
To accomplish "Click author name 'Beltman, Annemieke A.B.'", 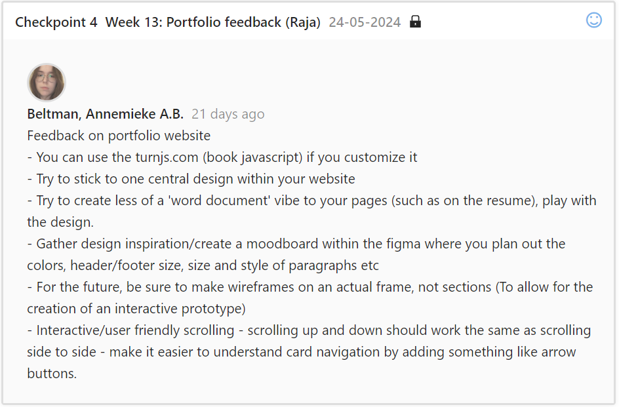I will point(106,114).
